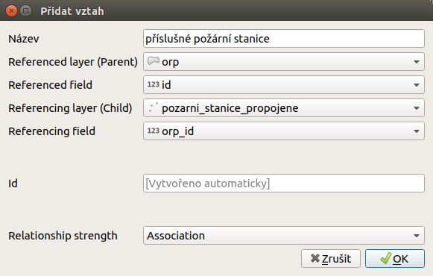
Task: Focus the Název text field
Action: pos(284,38)
